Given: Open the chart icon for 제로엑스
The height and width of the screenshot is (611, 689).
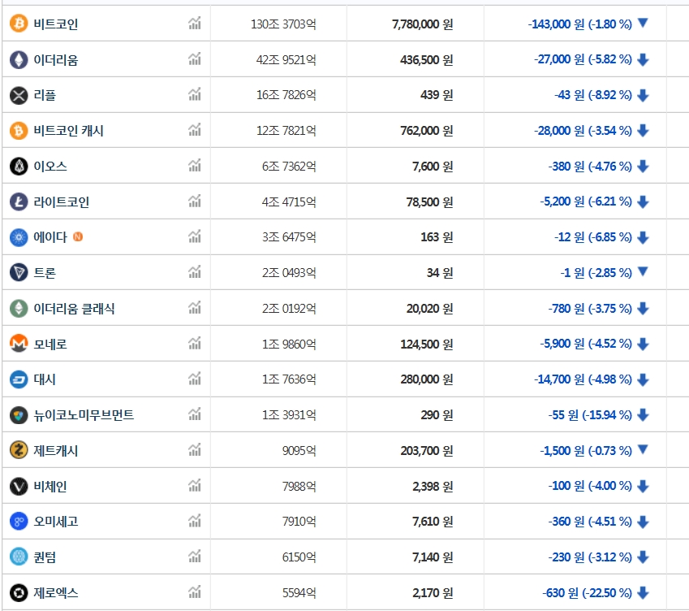Looking at the screenshot, I should (195, 591).
